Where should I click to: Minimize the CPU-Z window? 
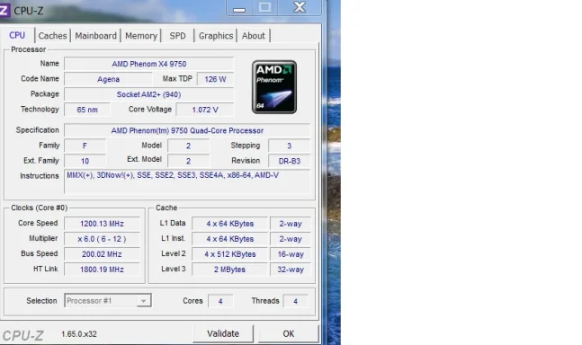point(239,8)
